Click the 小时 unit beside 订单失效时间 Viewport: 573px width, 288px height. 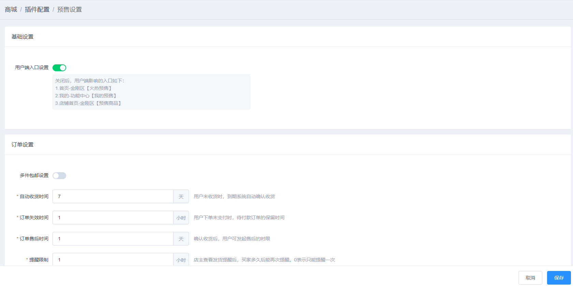pos(181,218)
